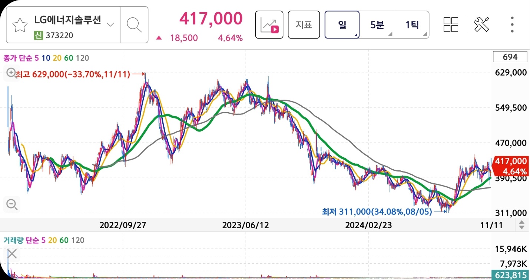Add LG에너지솔루션 to favorites with star icon
This screenshot has width=530, height=280.
point(20,25)
